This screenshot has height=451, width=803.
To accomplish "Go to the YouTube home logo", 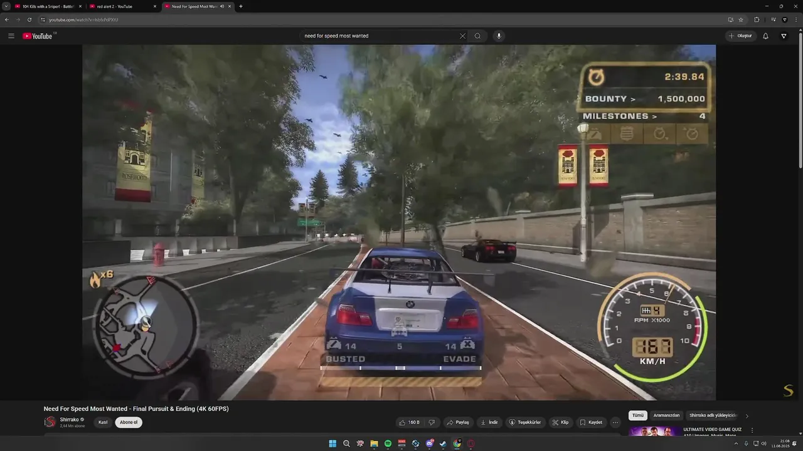I will [x=38, y=36].
